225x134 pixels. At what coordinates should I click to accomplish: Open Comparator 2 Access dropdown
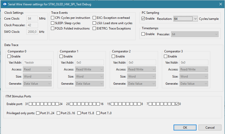[x=142, y=69]
